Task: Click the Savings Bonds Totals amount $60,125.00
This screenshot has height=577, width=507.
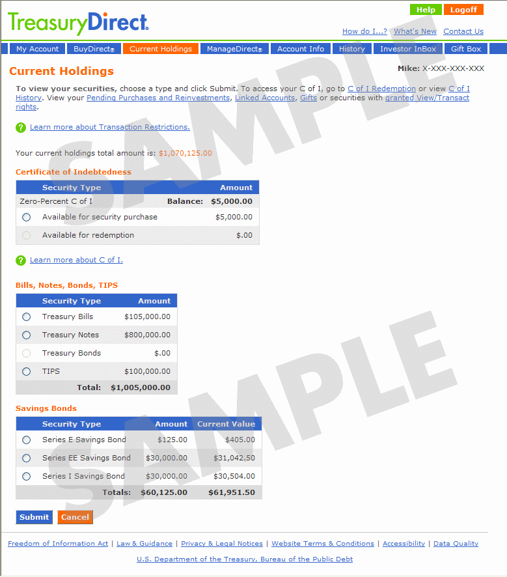Action: click(x=164, y=492)
